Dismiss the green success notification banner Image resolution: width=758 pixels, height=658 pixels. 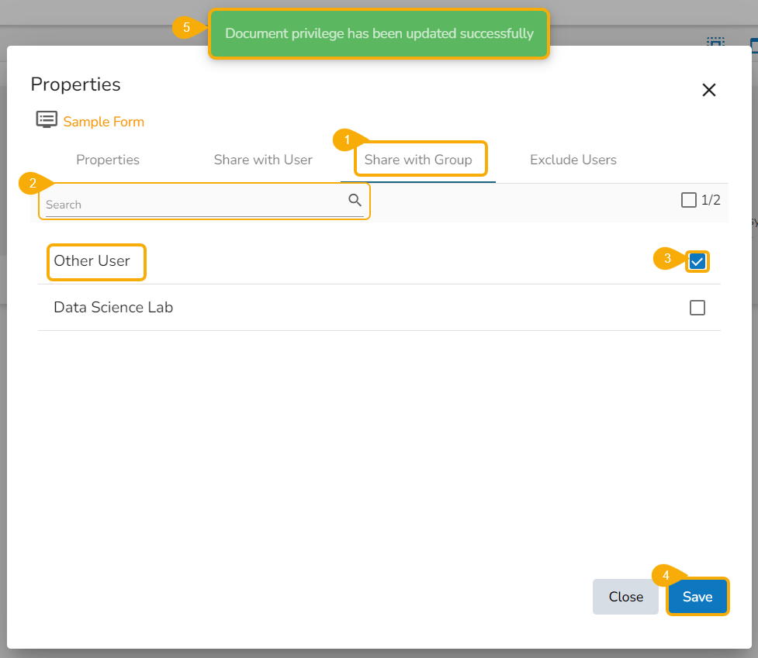[379, 34]
